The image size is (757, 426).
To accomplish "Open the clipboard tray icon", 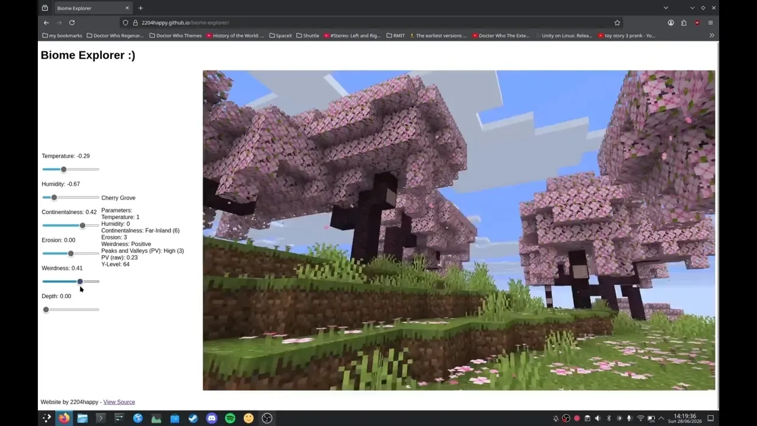I will coord(587,418).
